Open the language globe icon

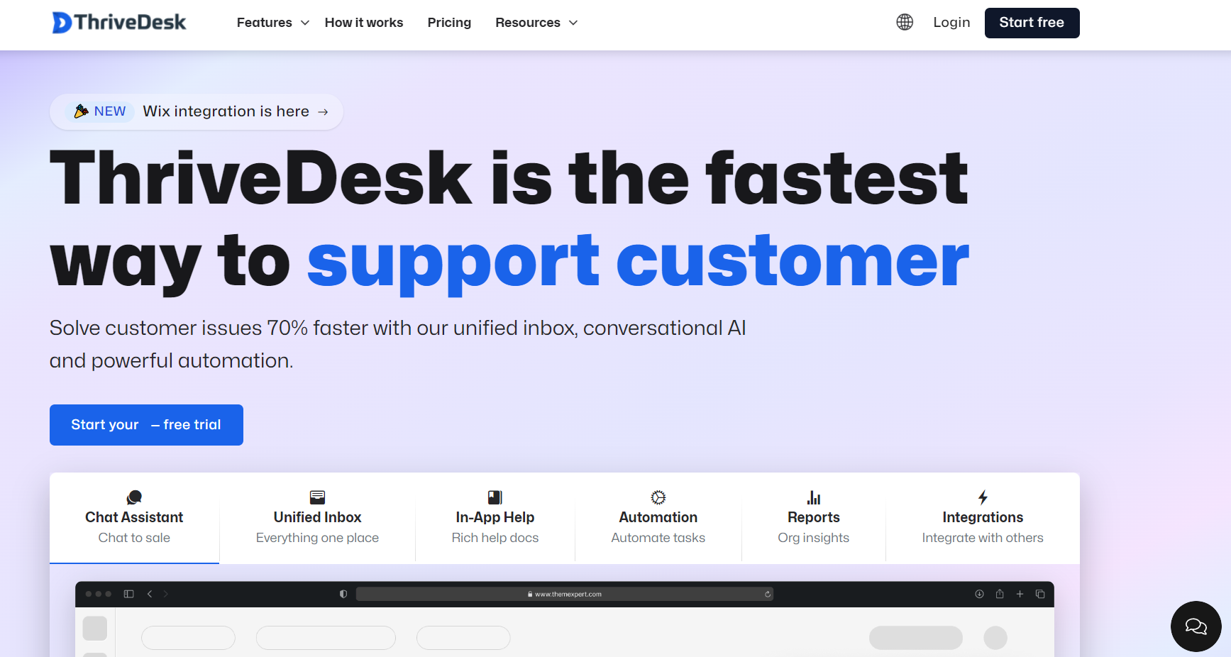click(x=905, y=22)
